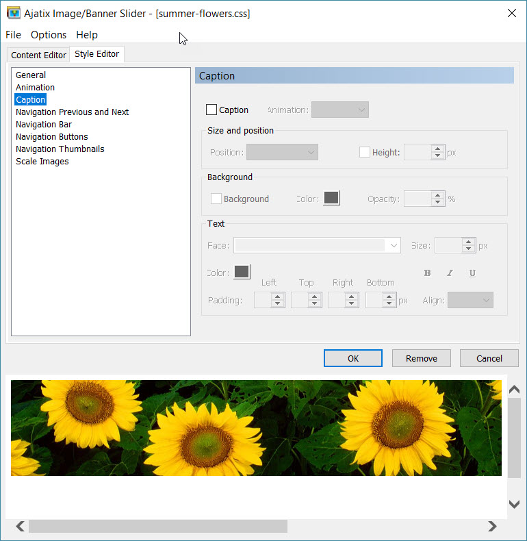Click the OK button

(x=353, y=358)
